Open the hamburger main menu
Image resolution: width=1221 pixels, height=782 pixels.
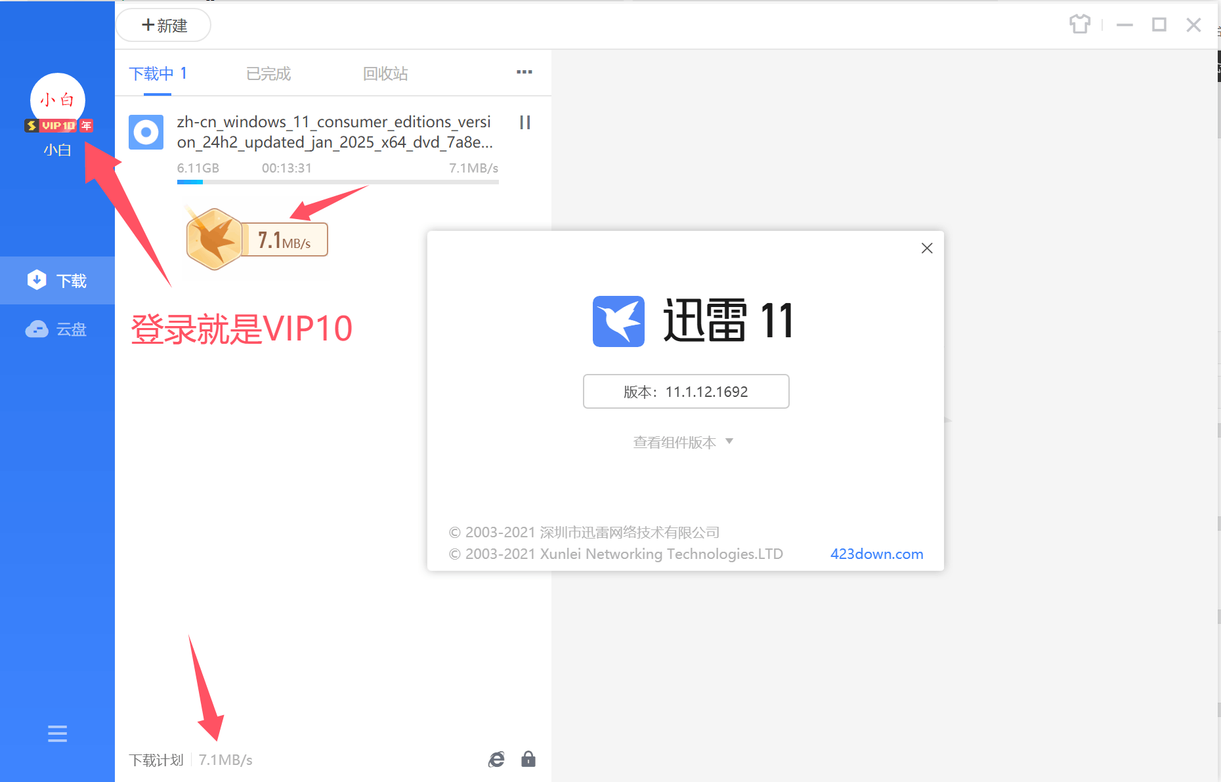pos(57,733)
